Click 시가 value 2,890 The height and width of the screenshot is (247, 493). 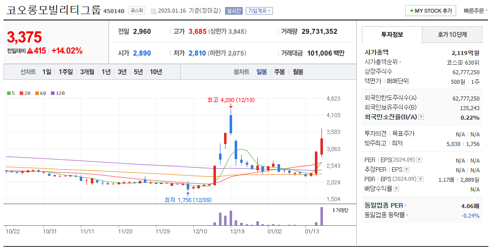coord(142,53)
